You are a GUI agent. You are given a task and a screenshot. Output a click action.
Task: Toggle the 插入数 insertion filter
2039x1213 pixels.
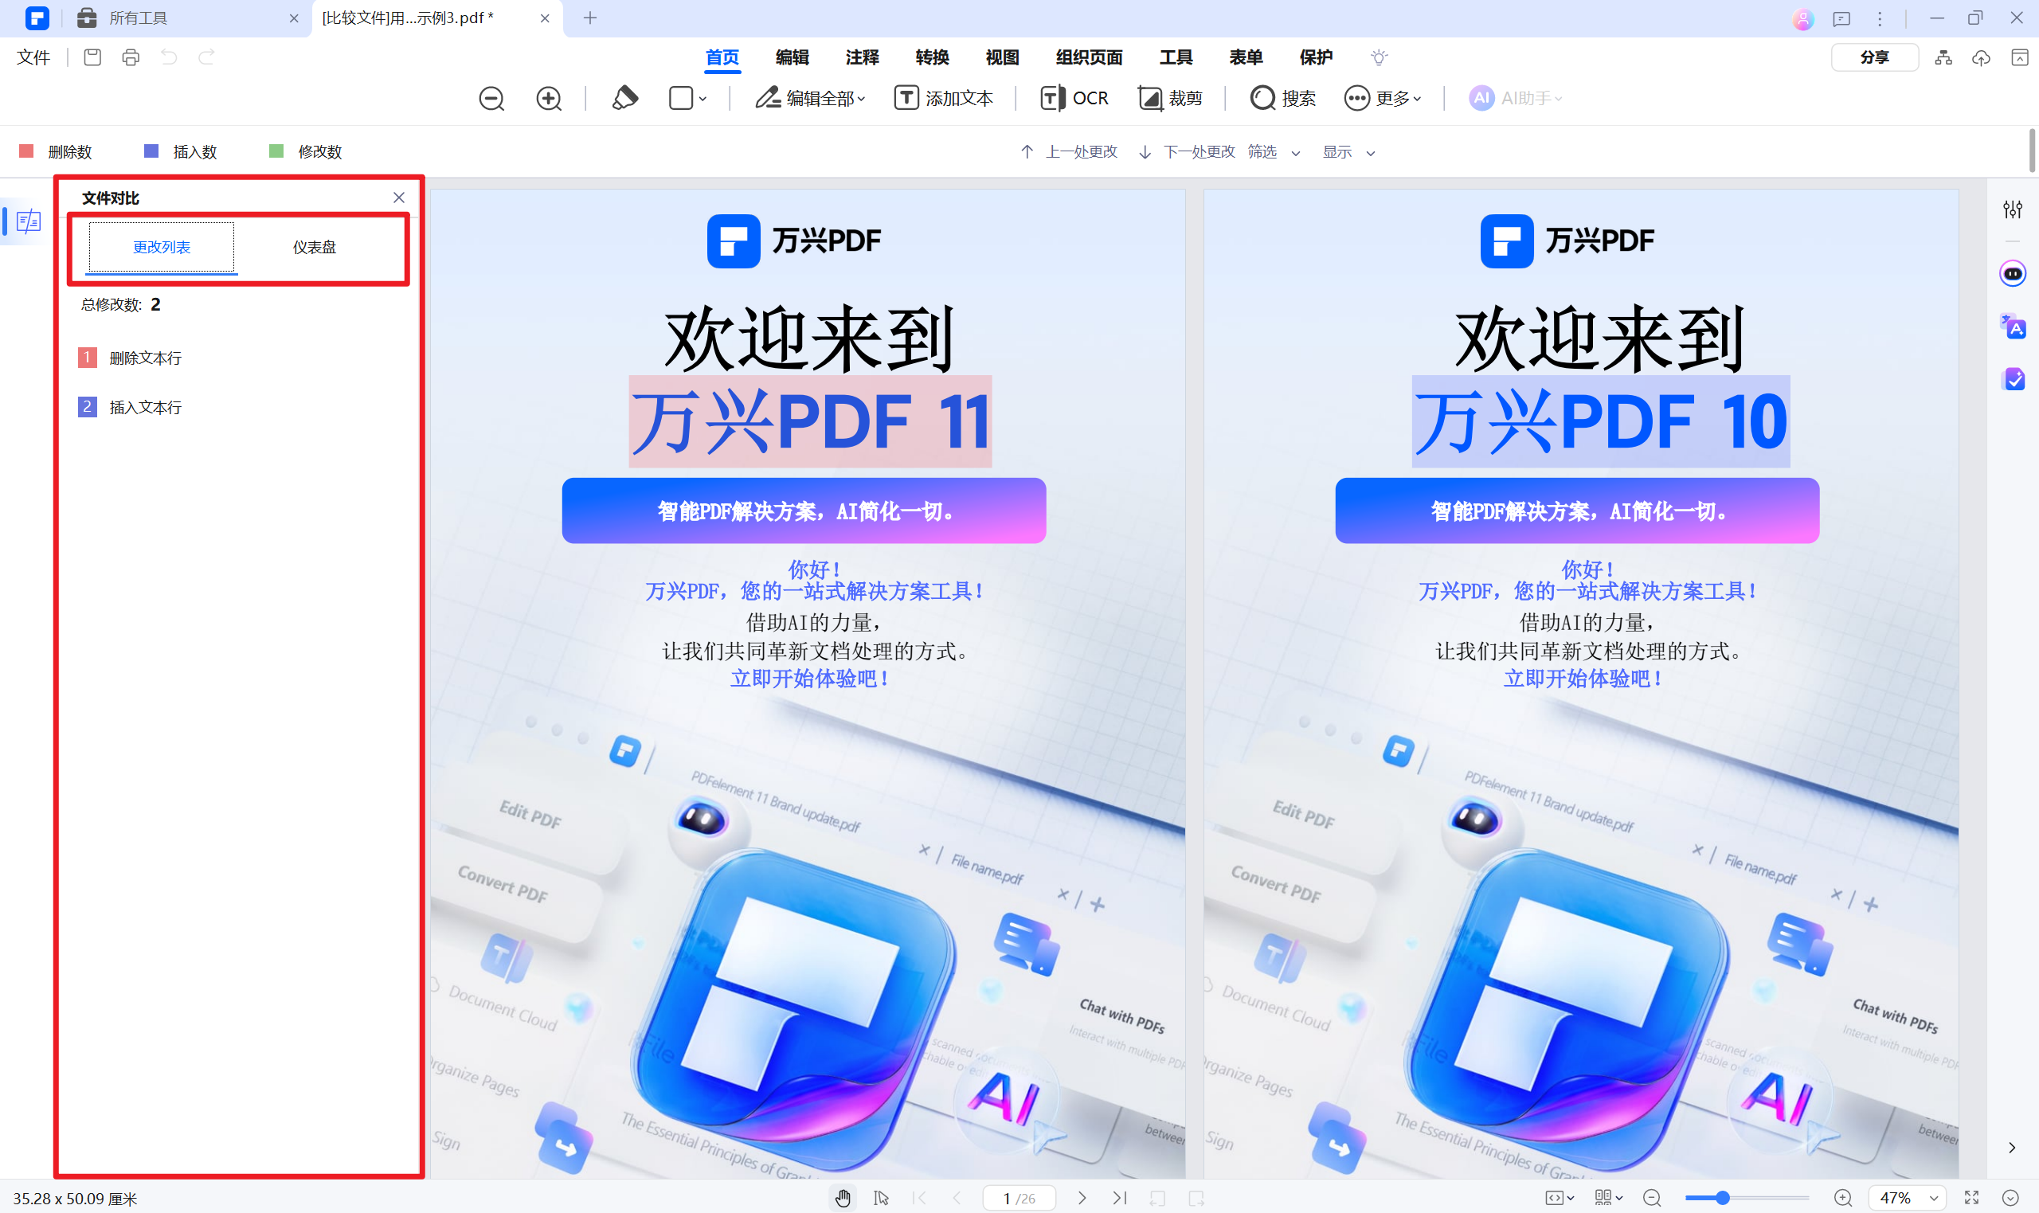(x=181, y=151)
